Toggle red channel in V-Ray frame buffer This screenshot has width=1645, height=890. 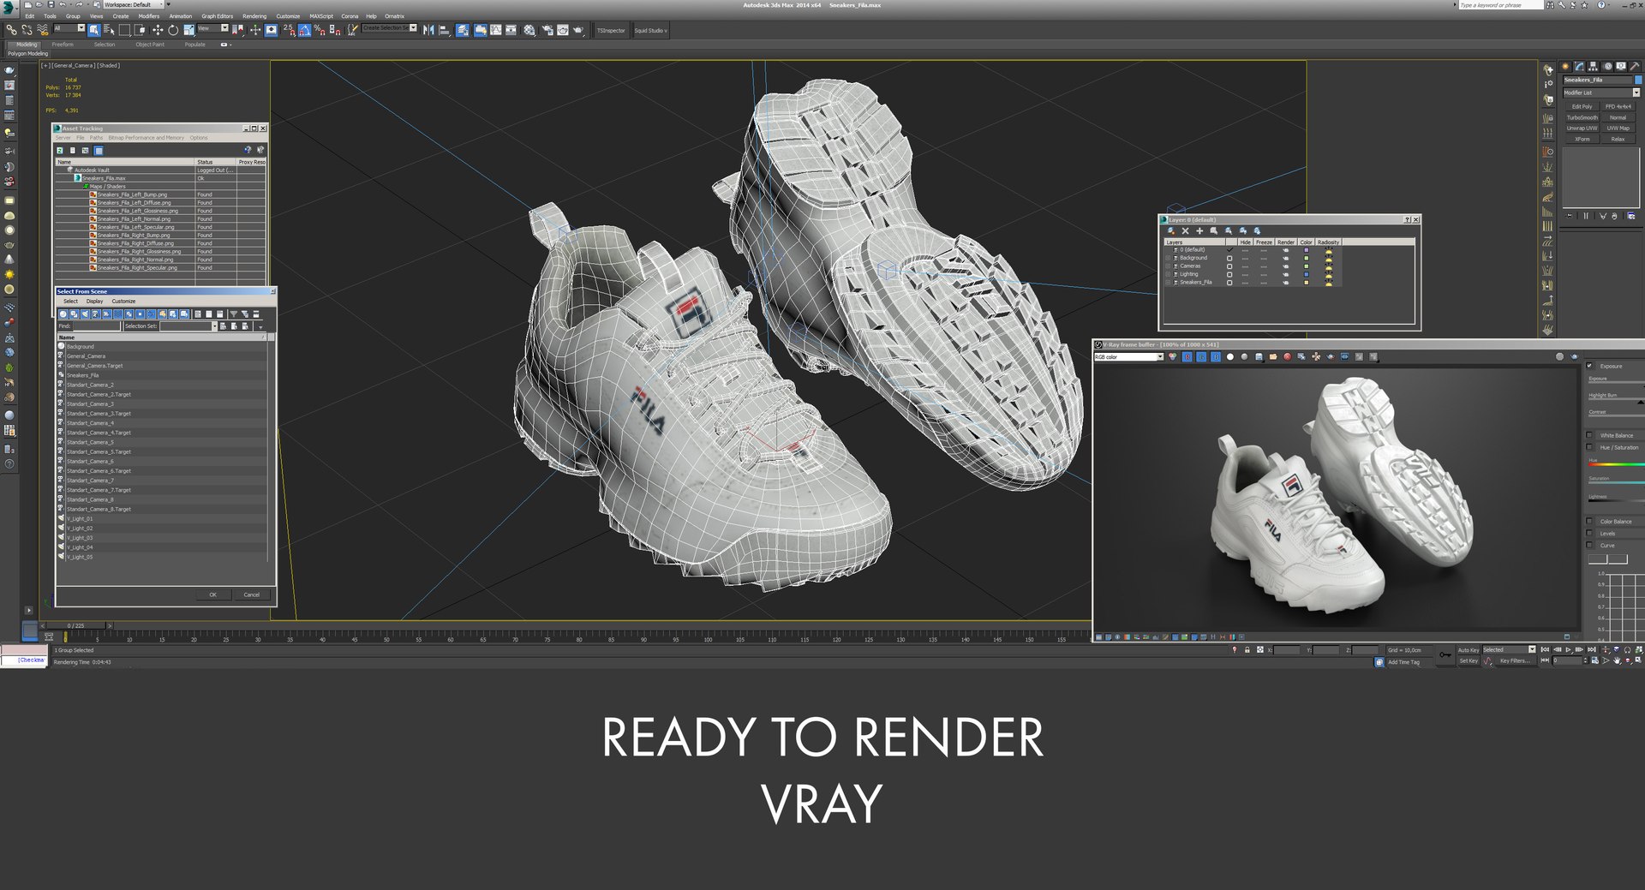tap(1187, 357)
